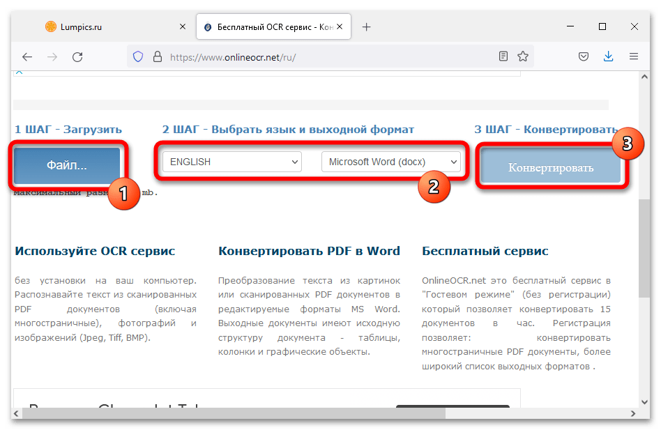
Task: Close the ad banner small arrow icon
Action: 19,72
